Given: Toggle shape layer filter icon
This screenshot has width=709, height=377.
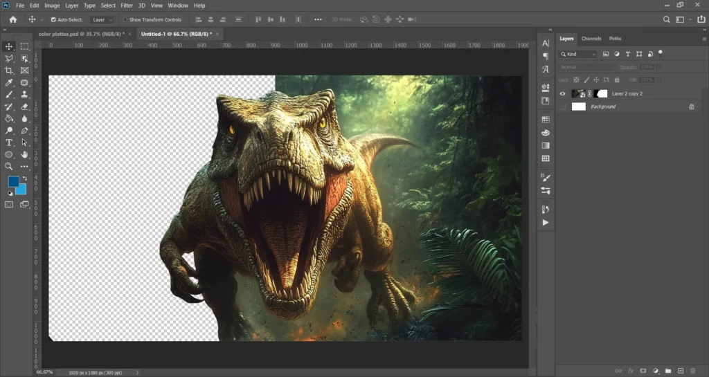Looking at the screenshot, I should tap(639, 54).
